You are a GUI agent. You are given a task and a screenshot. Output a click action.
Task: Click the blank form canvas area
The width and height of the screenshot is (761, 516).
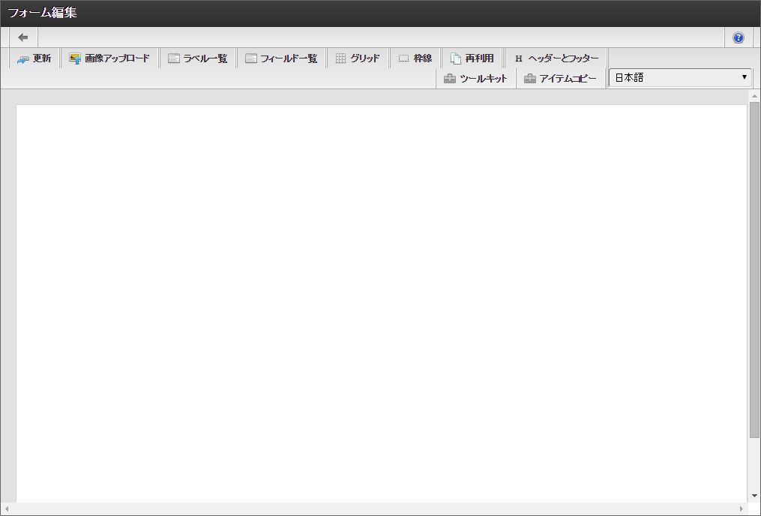click(375, 300)
